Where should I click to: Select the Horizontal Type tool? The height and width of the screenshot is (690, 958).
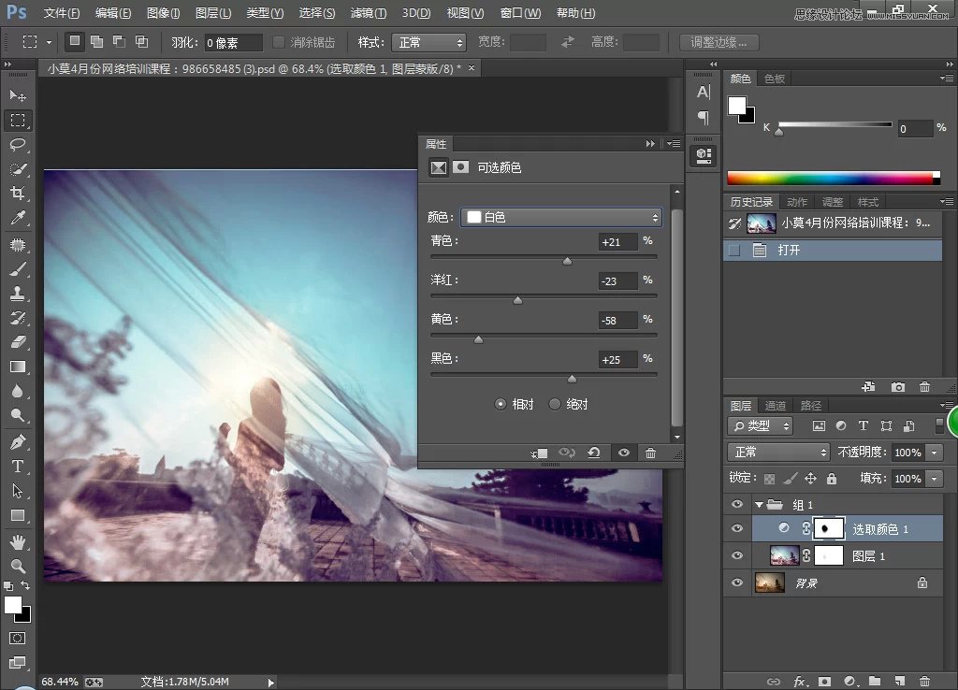point(18,466)
